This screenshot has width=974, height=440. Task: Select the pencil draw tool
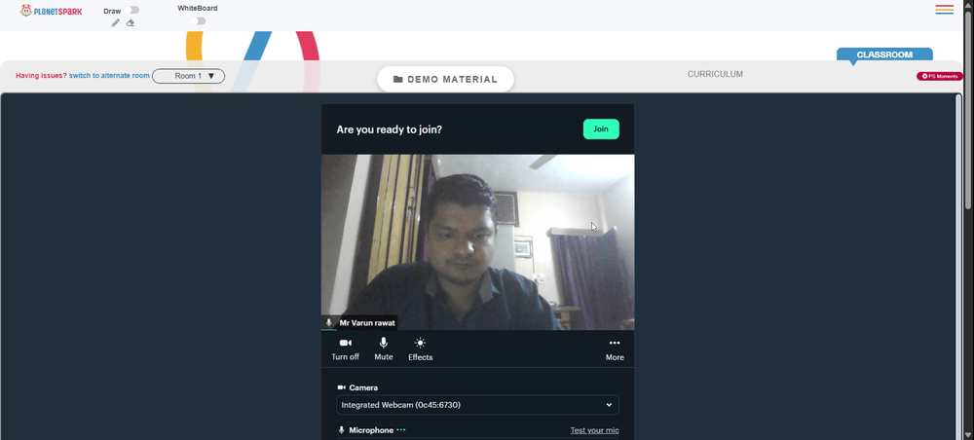[116, 23]
